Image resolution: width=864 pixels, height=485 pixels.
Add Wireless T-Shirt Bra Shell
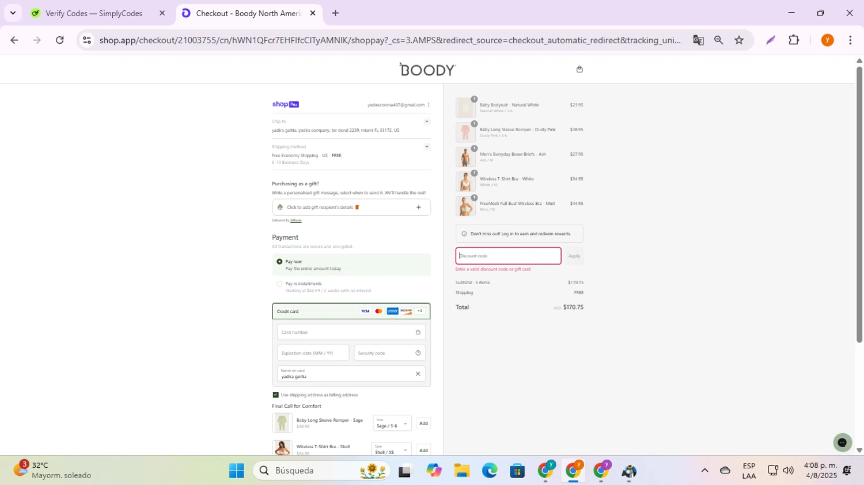423,450
